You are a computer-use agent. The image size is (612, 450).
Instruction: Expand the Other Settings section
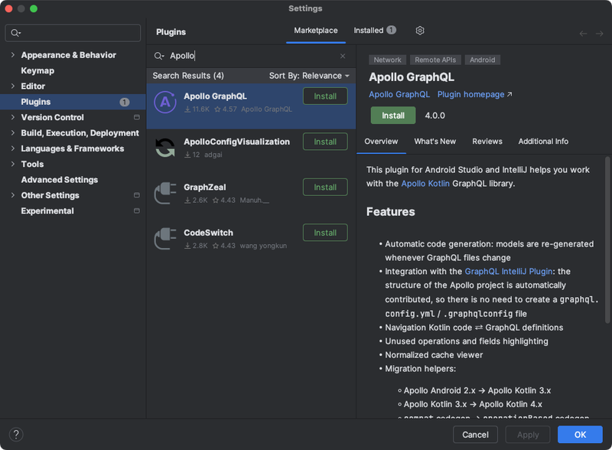[x=13, y=195]
